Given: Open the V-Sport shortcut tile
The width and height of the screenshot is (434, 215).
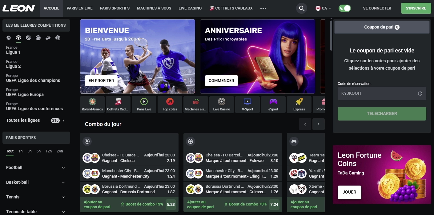Looking at the screenshot, I should (x=247, y=105).
